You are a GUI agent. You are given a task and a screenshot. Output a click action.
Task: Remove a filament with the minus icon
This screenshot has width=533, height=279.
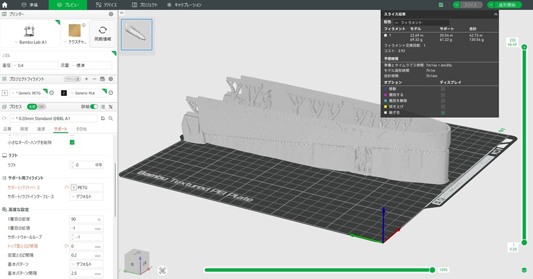(x=94, y=79)
